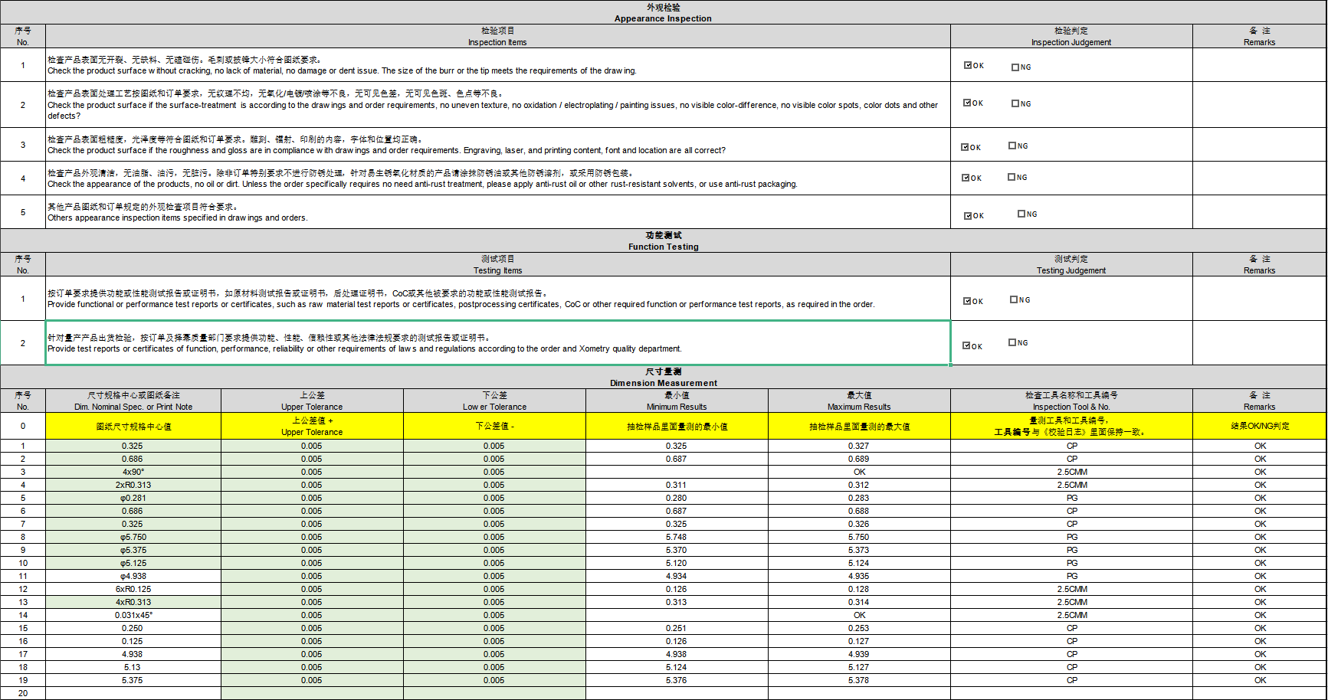Select minimum result cell '5.376'

coord(677,680)
